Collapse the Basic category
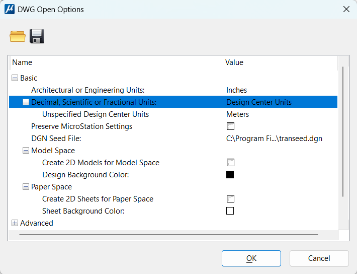Viewport: 357px width, 274px height. (15, 78)
